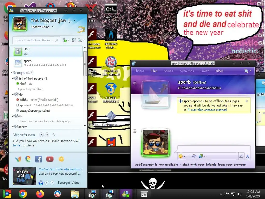The image size is (265, 199).
Task: Open the emoticon picker in chat
Action: pyautogui.click(x=181, y=156)
